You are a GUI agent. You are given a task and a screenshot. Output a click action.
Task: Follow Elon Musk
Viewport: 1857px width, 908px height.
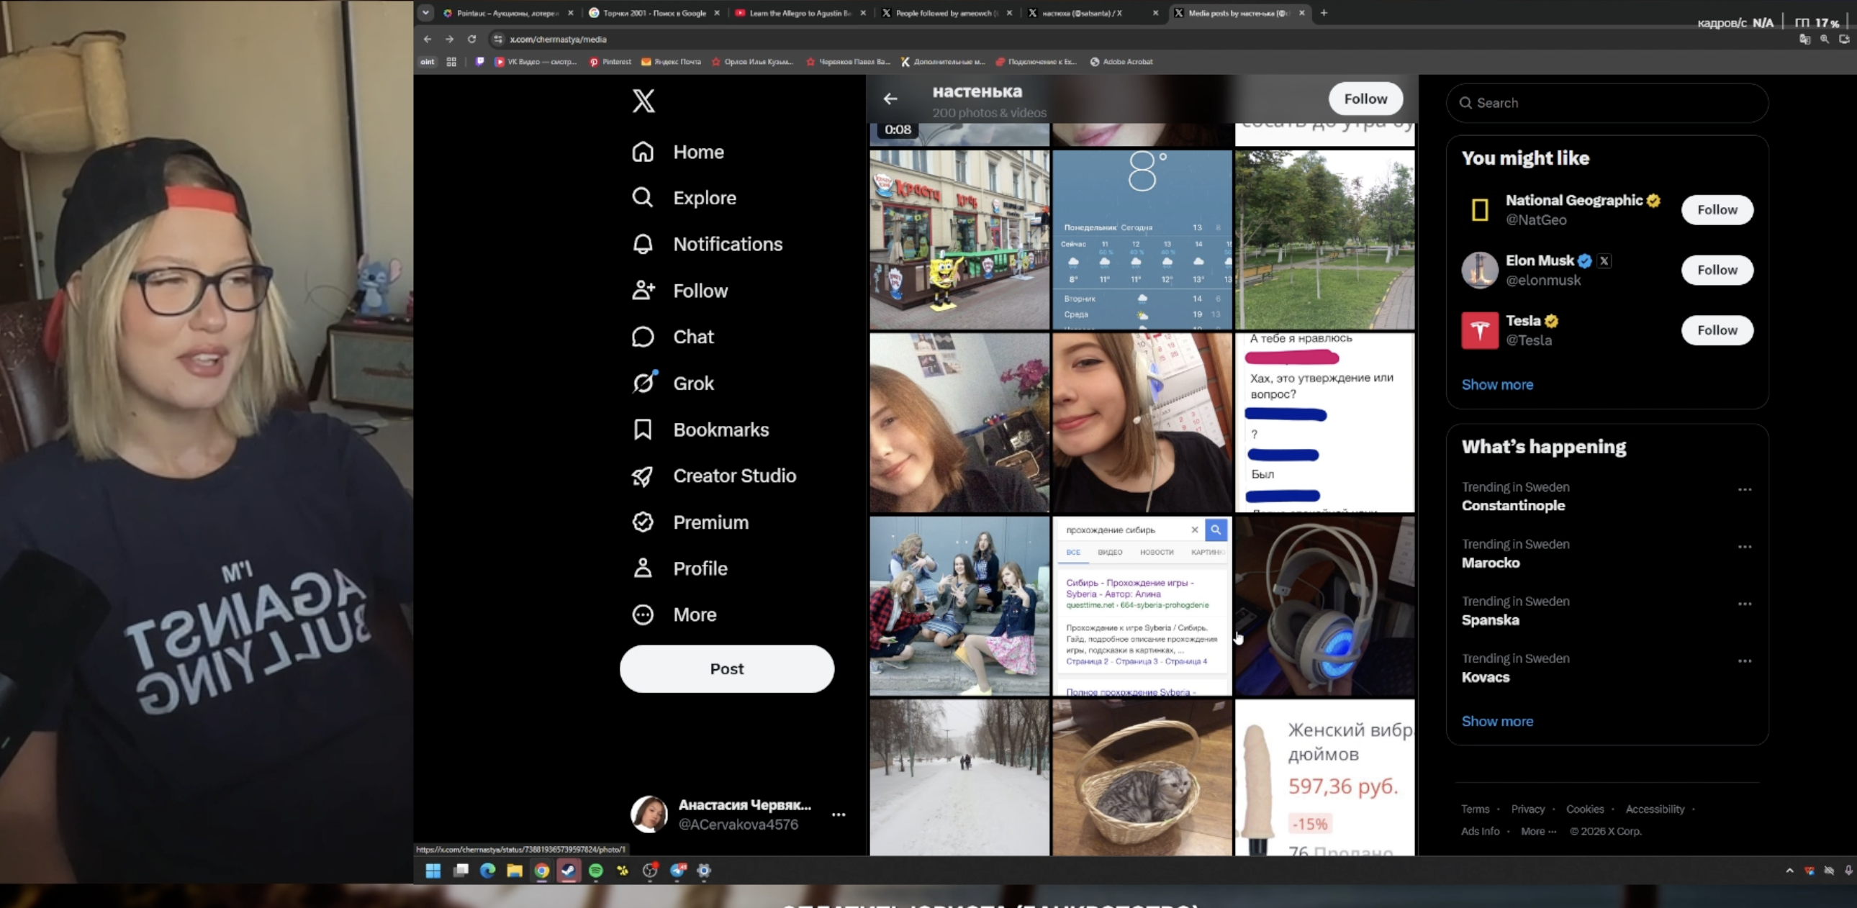pyautogui.click(x=1717, y=271)
